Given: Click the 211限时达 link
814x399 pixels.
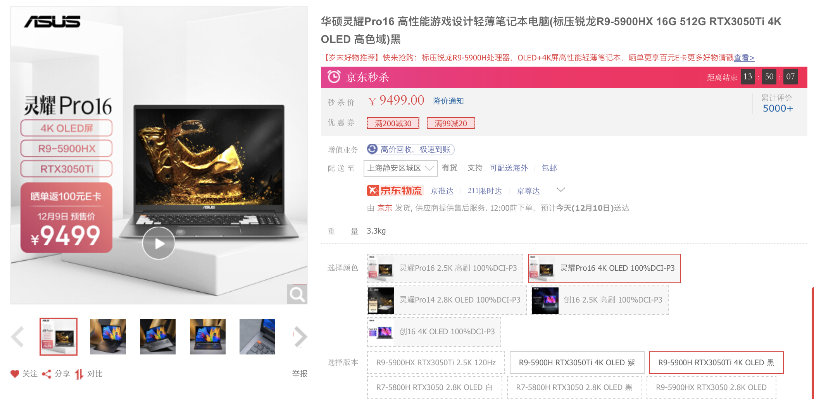Looking at the screenshot, I should click(485, 191).
